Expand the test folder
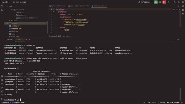The image size is (185, 104). [x=10, y=21]
